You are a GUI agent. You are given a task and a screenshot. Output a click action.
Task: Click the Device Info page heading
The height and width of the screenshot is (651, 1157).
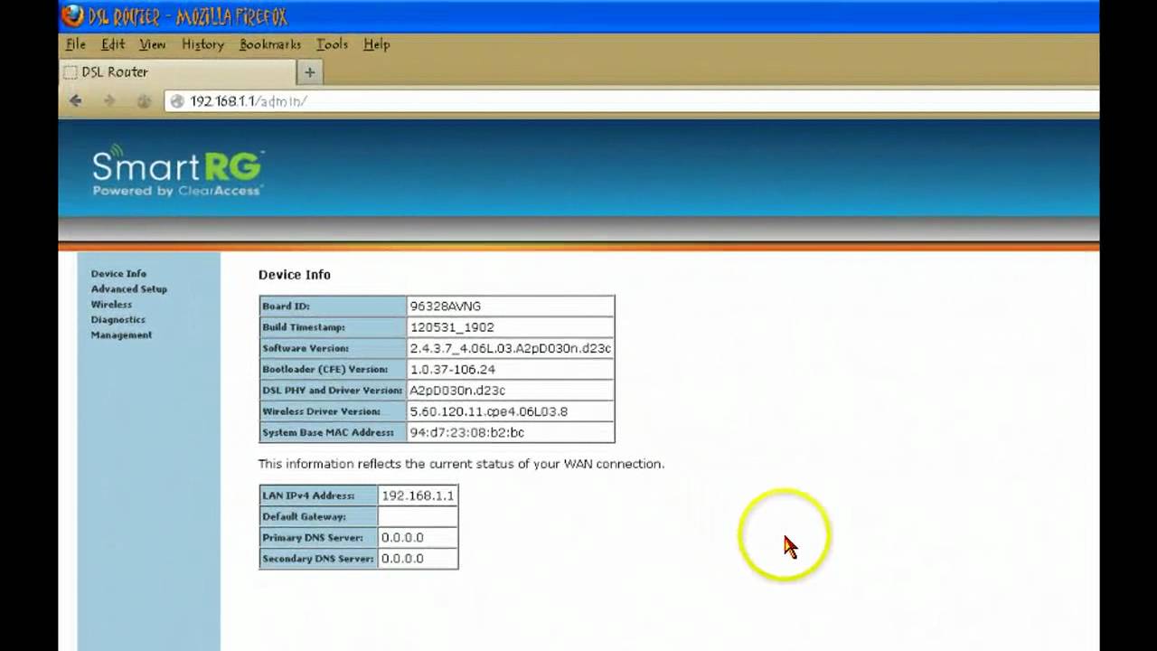(x=295, y=275)
